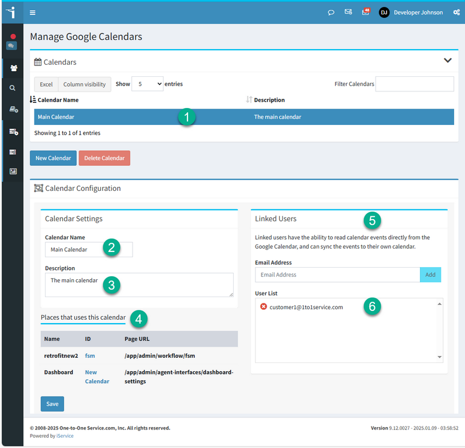Screen dimensions: 465x448
Task: Sort by Description column header
Action: 269,100
